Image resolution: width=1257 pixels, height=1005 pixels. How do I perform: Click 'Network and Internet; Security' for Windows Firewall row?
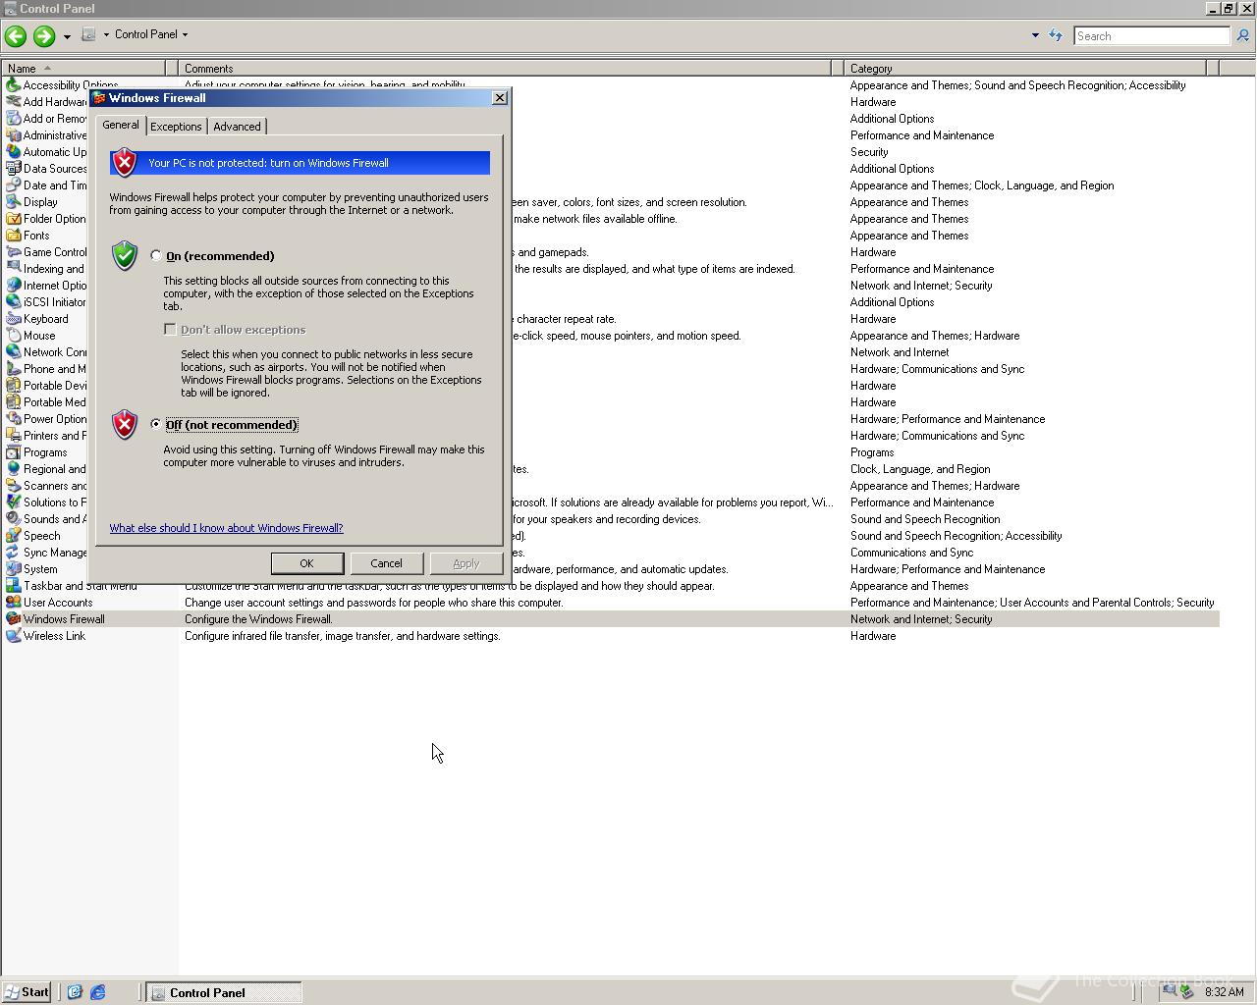tap(921, 619)
